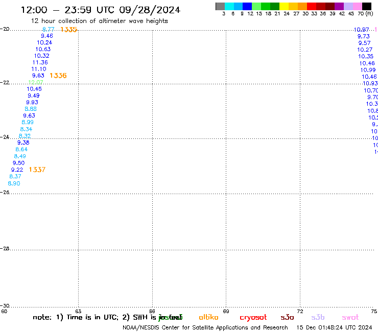This screenshot has width=378, height=332.
Task: Click the purple swatch in the color scale
Action: point(339,6)
